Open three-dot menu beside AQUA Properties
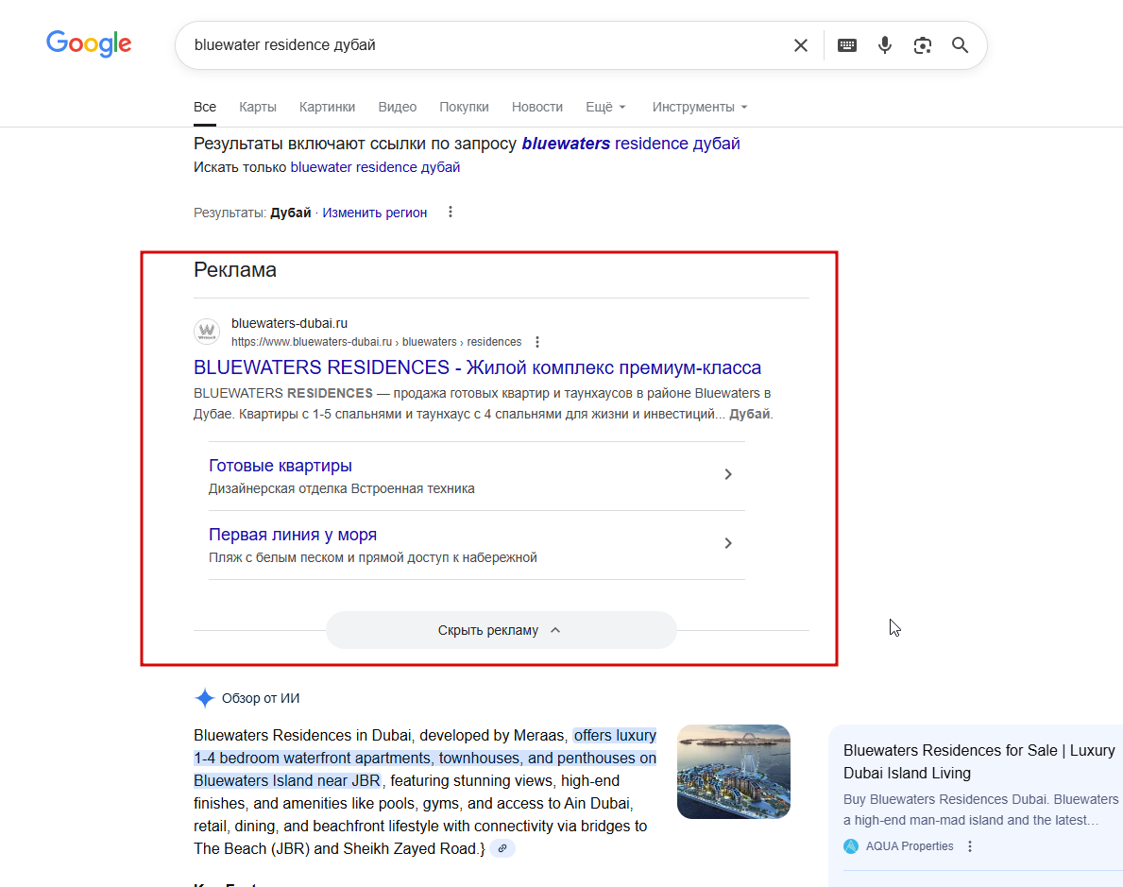Viewport: 1123px width, 887px height. 970,846
